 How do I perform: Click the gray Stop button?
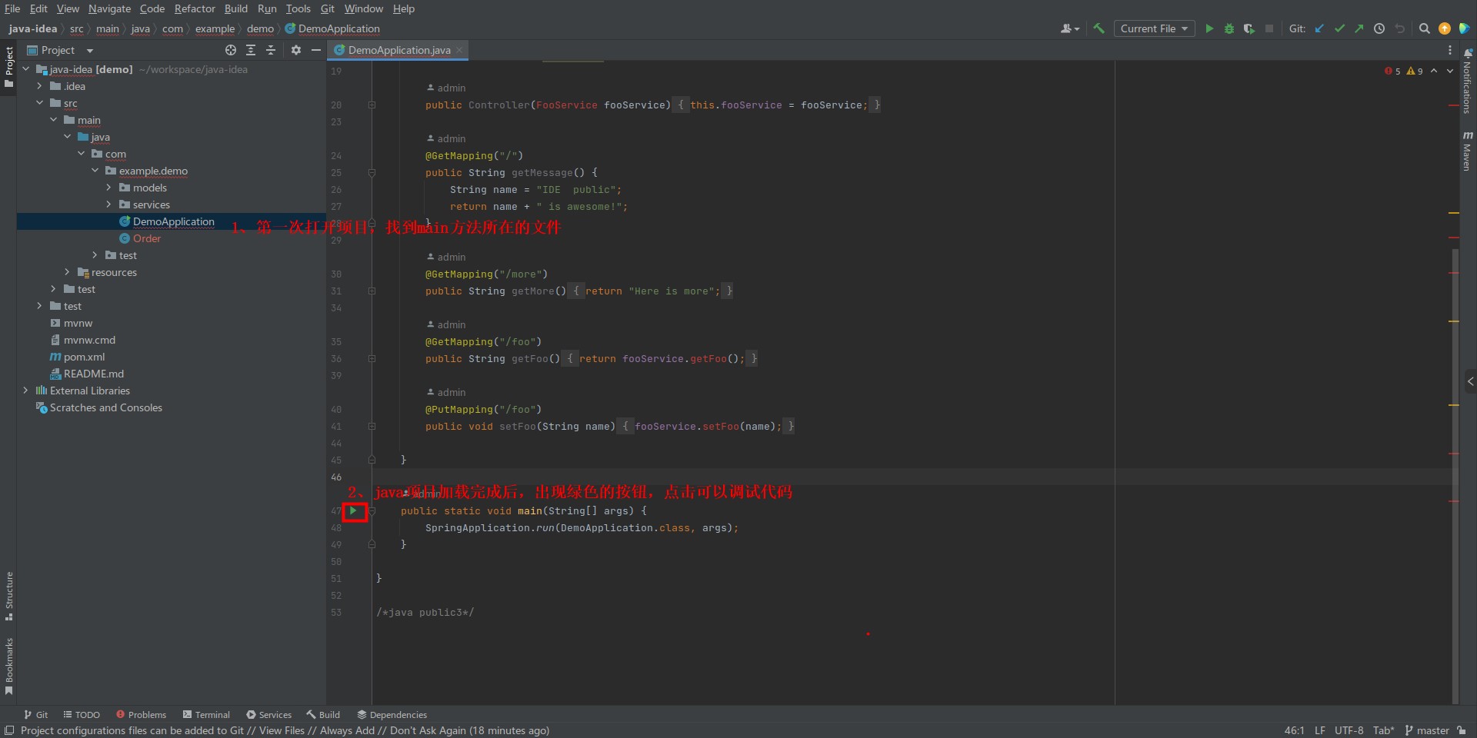(1269, 28)
